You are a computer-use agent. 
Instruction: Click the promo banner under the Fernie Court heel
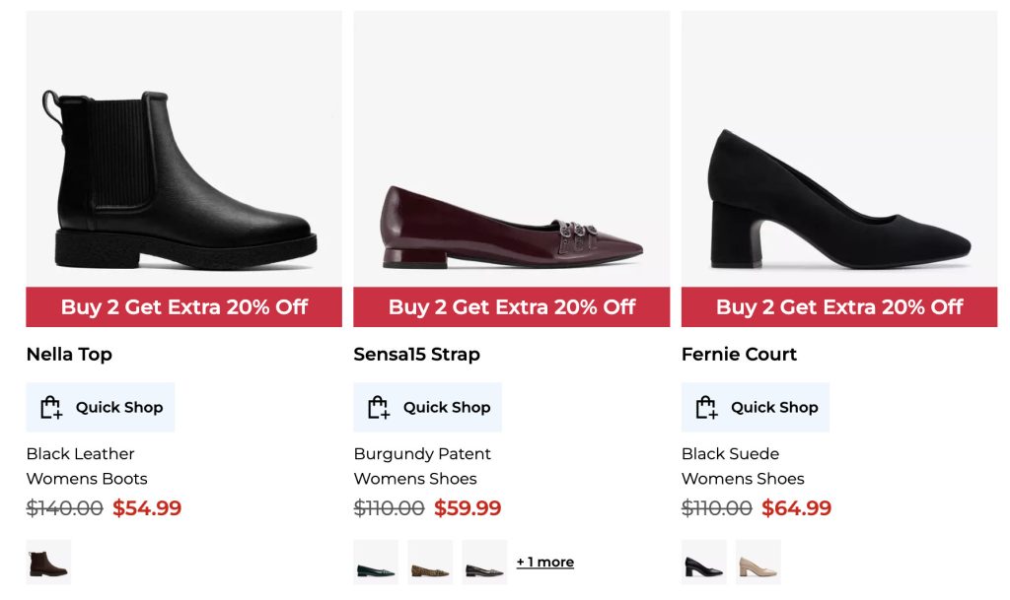point(839,307)
